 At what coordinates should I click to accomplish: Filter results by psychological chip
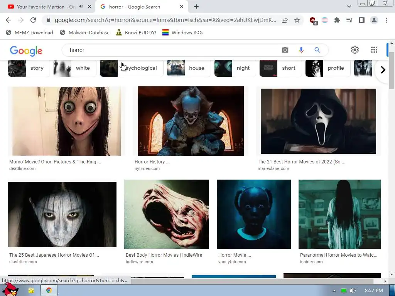[x=132, y=68]
